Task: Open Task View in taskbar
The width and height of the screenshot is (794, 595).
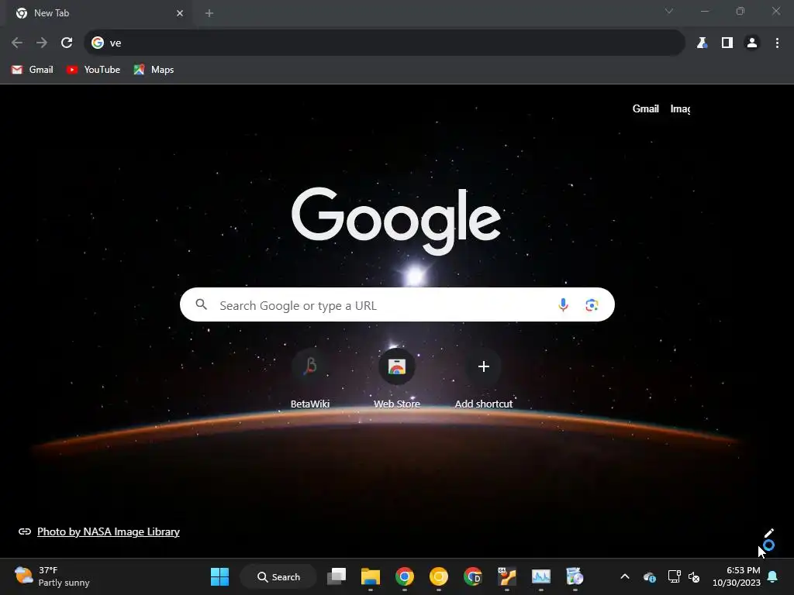Action: click(337, 576)
